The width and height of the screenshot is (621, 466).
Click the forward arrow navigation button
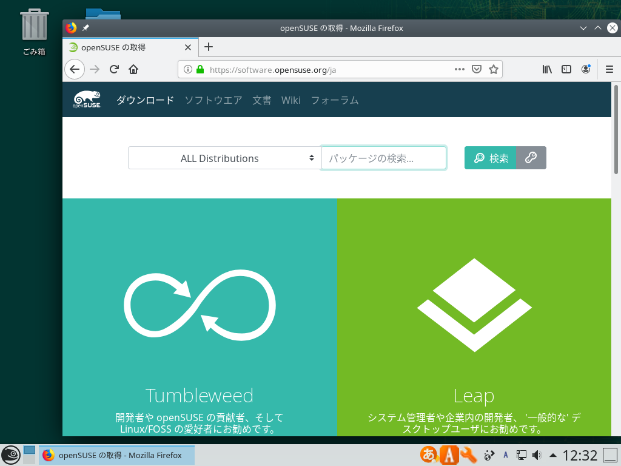[x=95, y=69]
